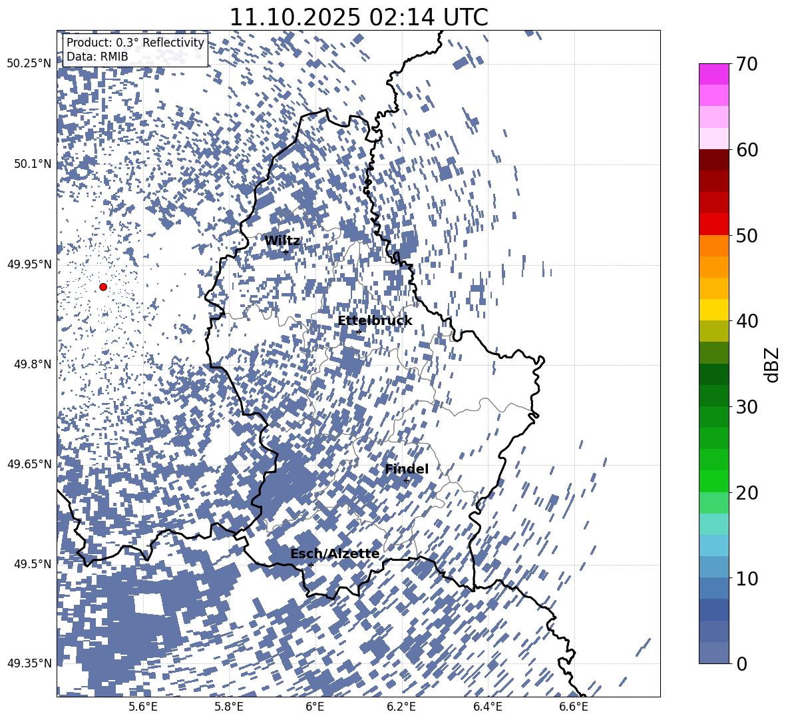Click the slate-blue colorbar band at 0

[713, 653]
